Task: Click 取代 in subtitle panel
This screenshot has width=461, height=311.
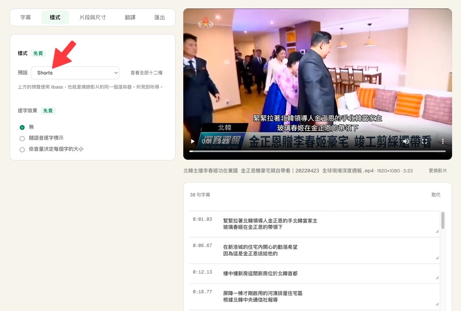Action: (x=436, y=195)
